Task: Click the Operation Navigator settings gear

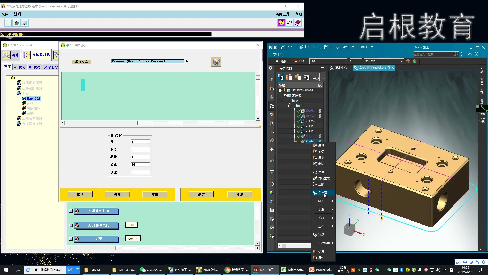Action: (271, 68)
